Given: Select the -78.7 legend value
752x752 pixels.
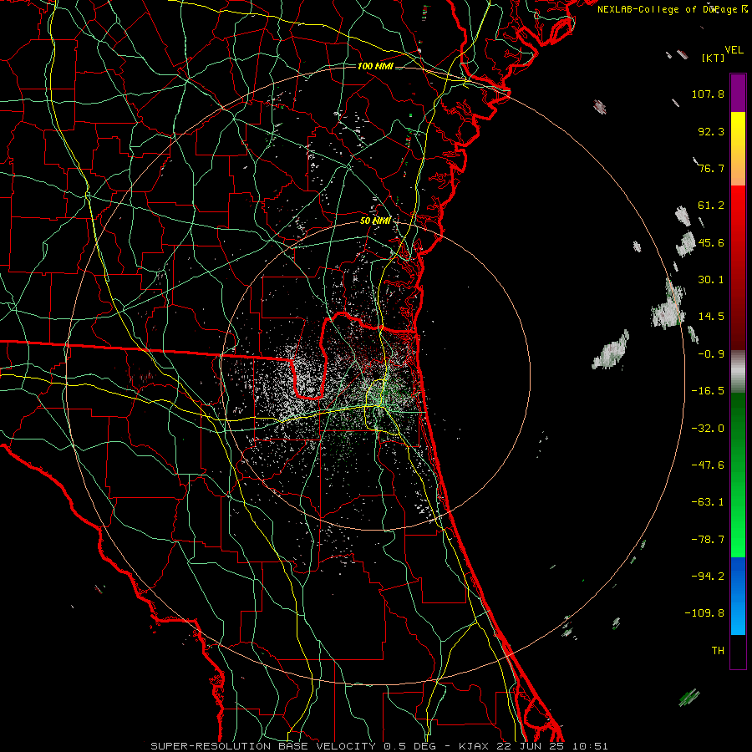Looking at the screenshot, I should [708, 540].
